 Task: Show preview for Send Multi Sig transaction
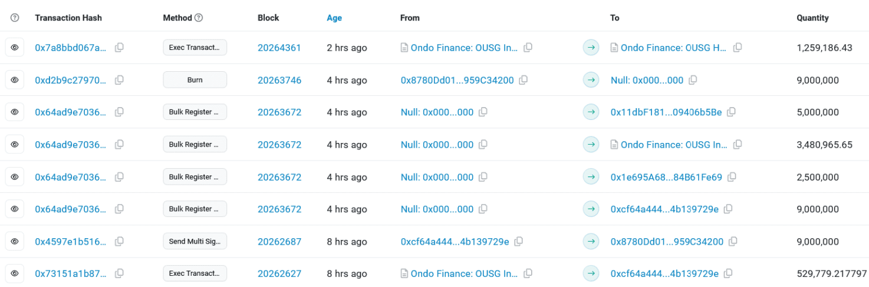pos(15,241)
